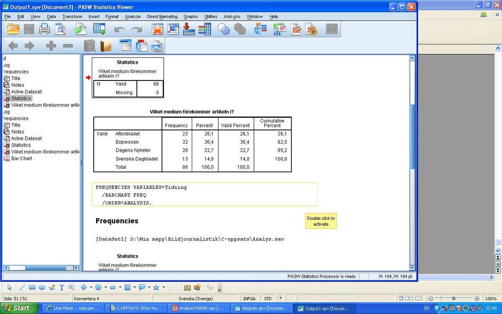Click Expressen row in frequency table
This screenshot has width=502, height=314.
[x=192, y=142]
